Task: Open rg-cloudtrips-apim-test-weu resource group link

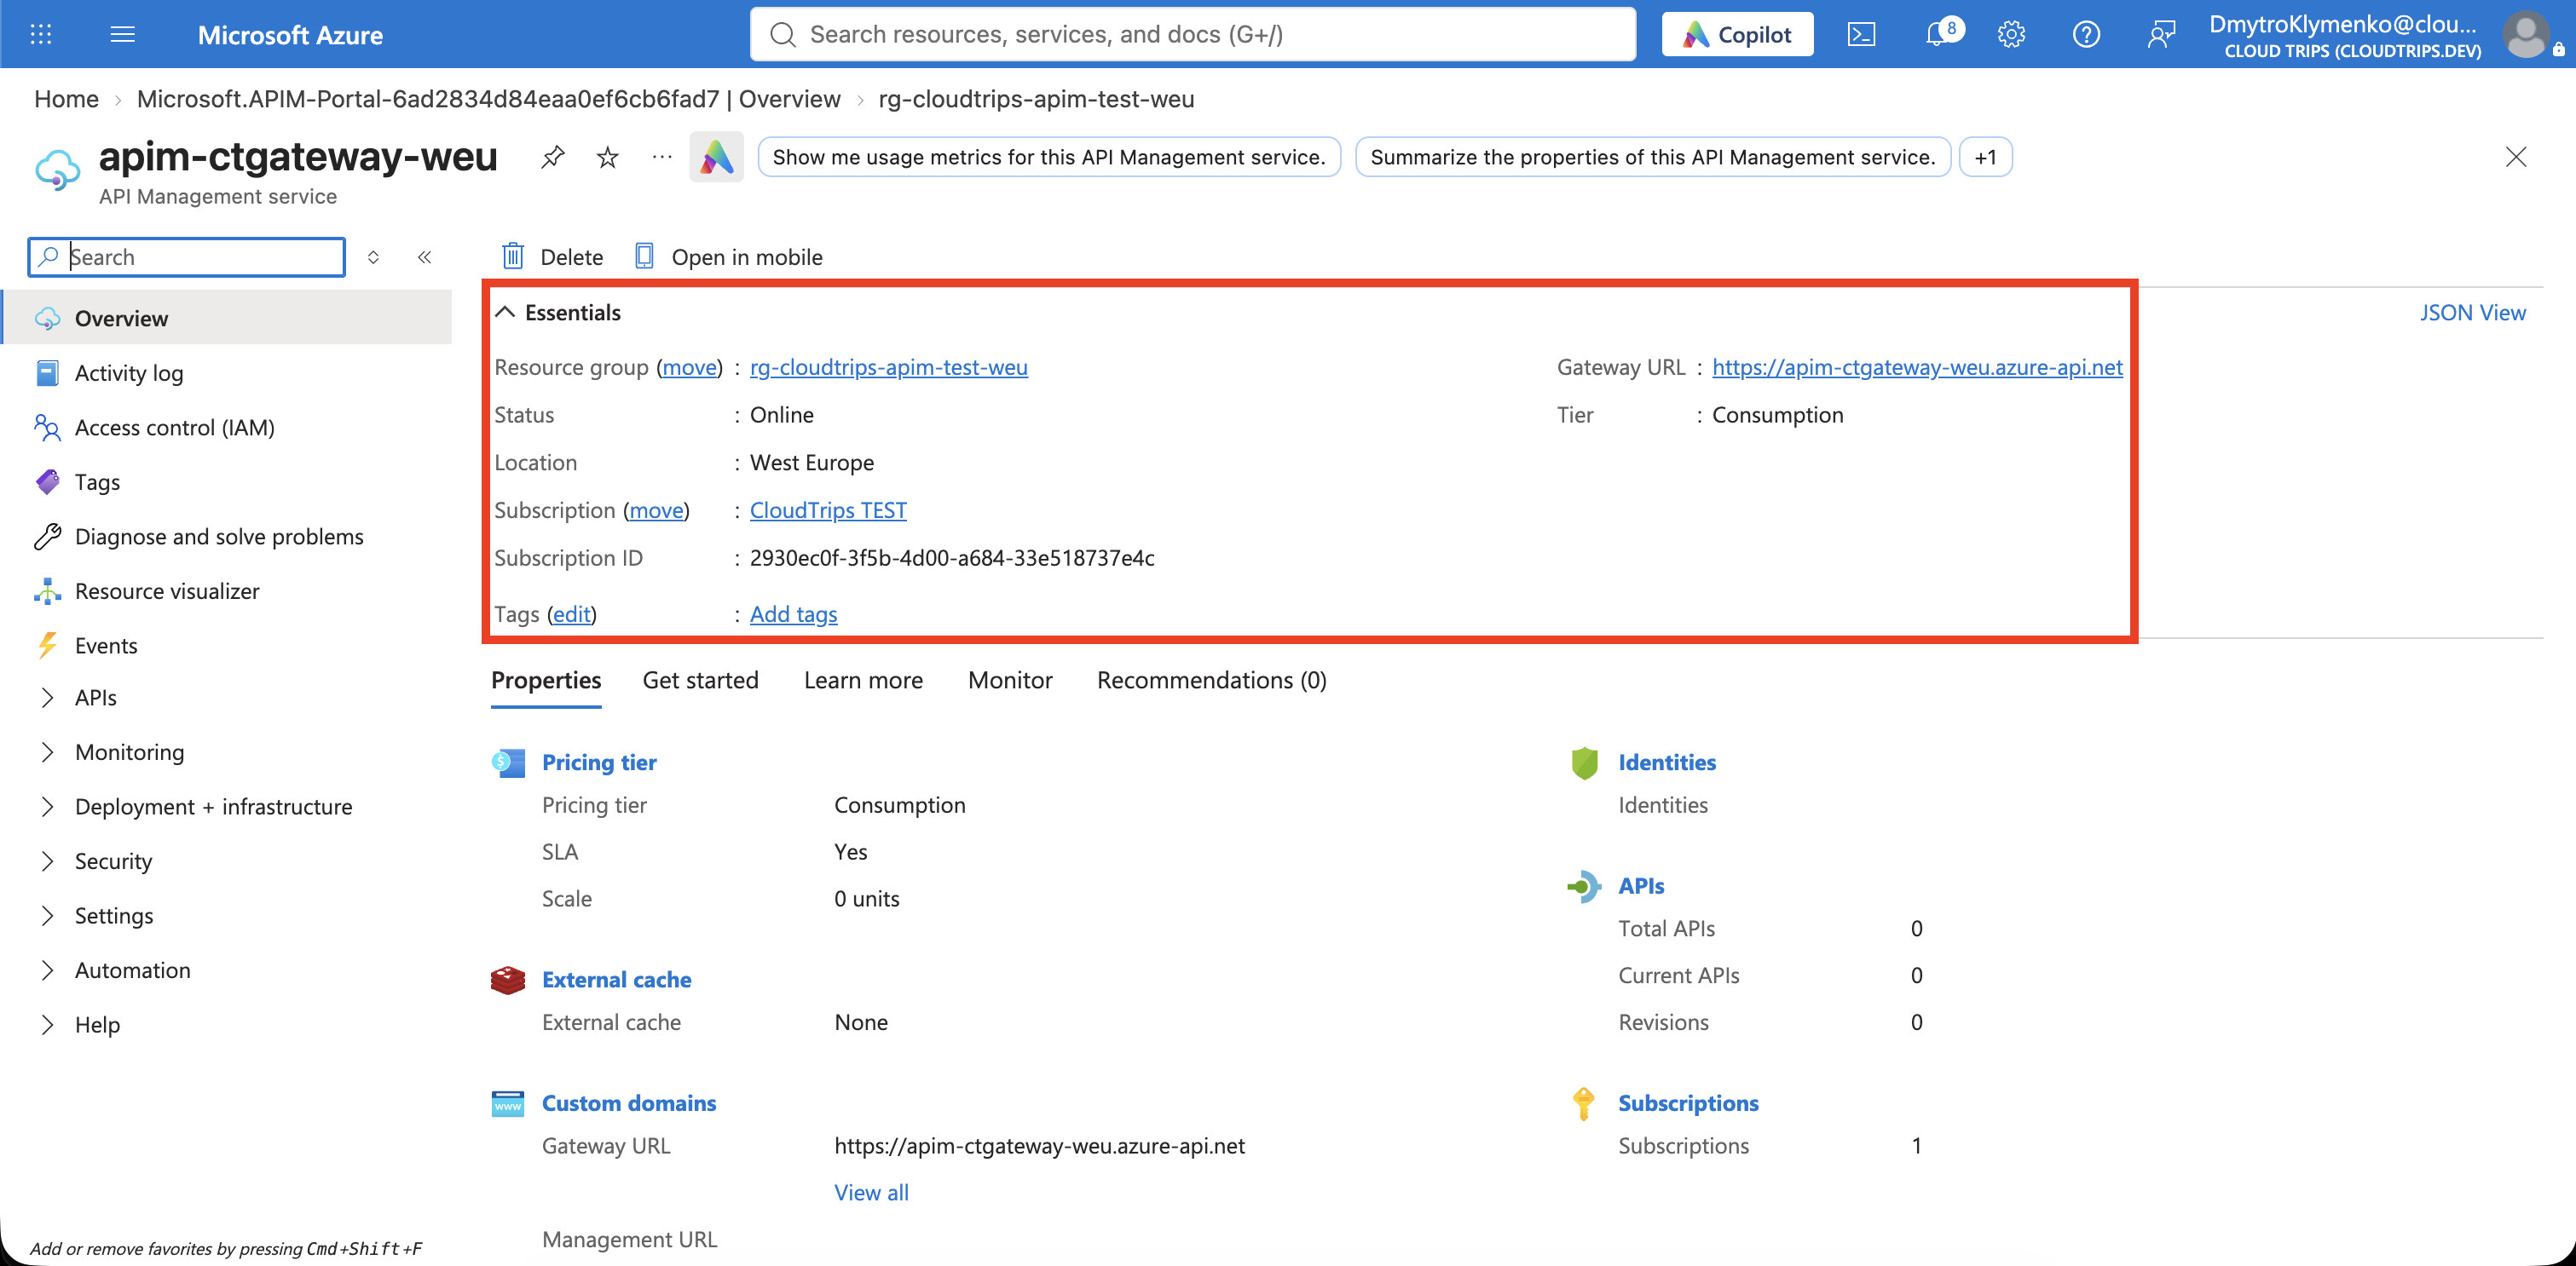Action: coord(888,366)
